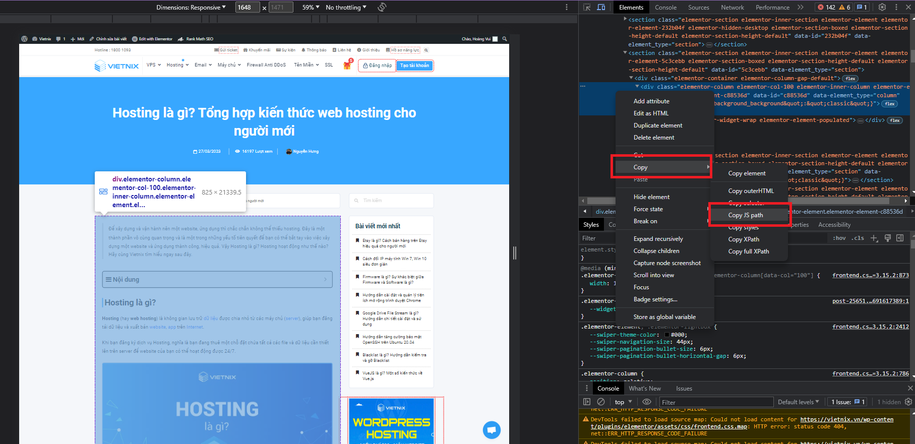Activate the inspect element picker icon
The width and height of the screenshot is (915, 444).
pyautogui.click(x=587, y=7)
